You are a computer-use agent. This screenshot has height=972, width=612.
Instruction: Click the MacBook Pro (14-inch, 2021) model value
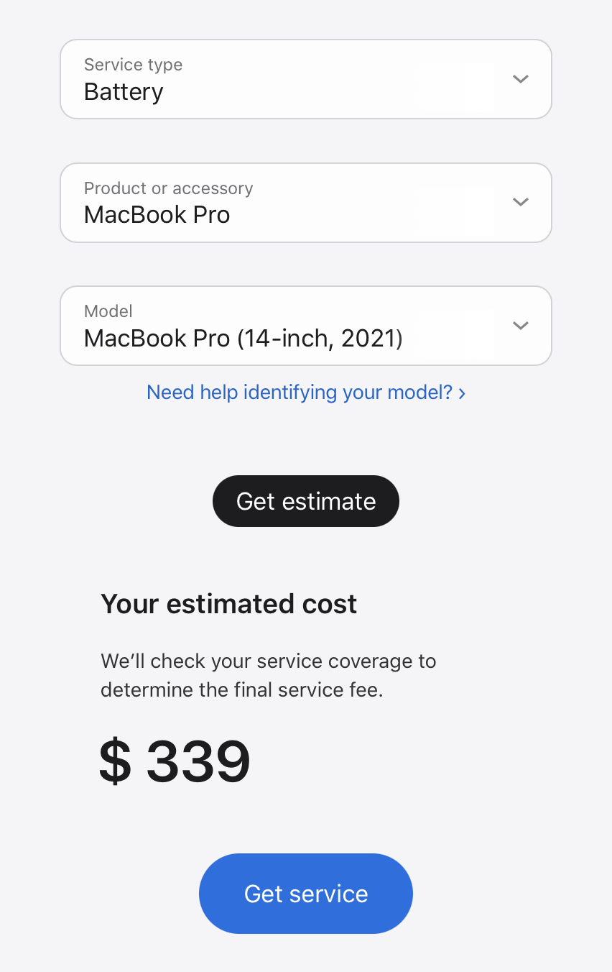244,338
